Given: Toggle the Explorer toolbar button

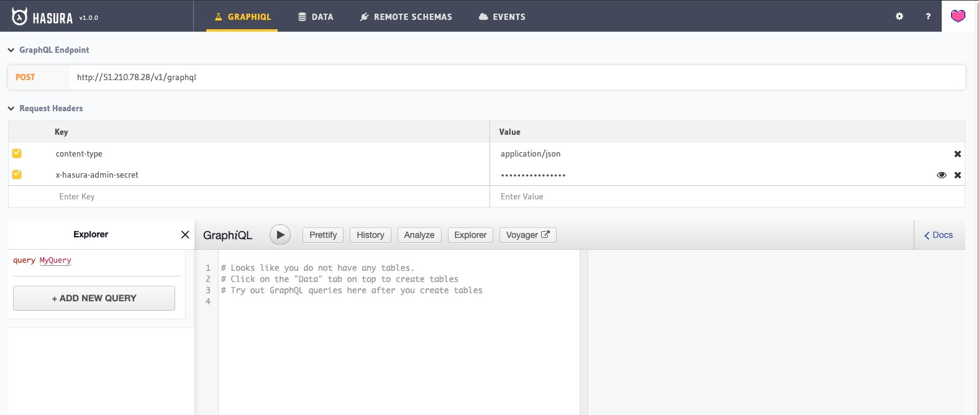Looking at the screenshot, I should click(470, 235).
